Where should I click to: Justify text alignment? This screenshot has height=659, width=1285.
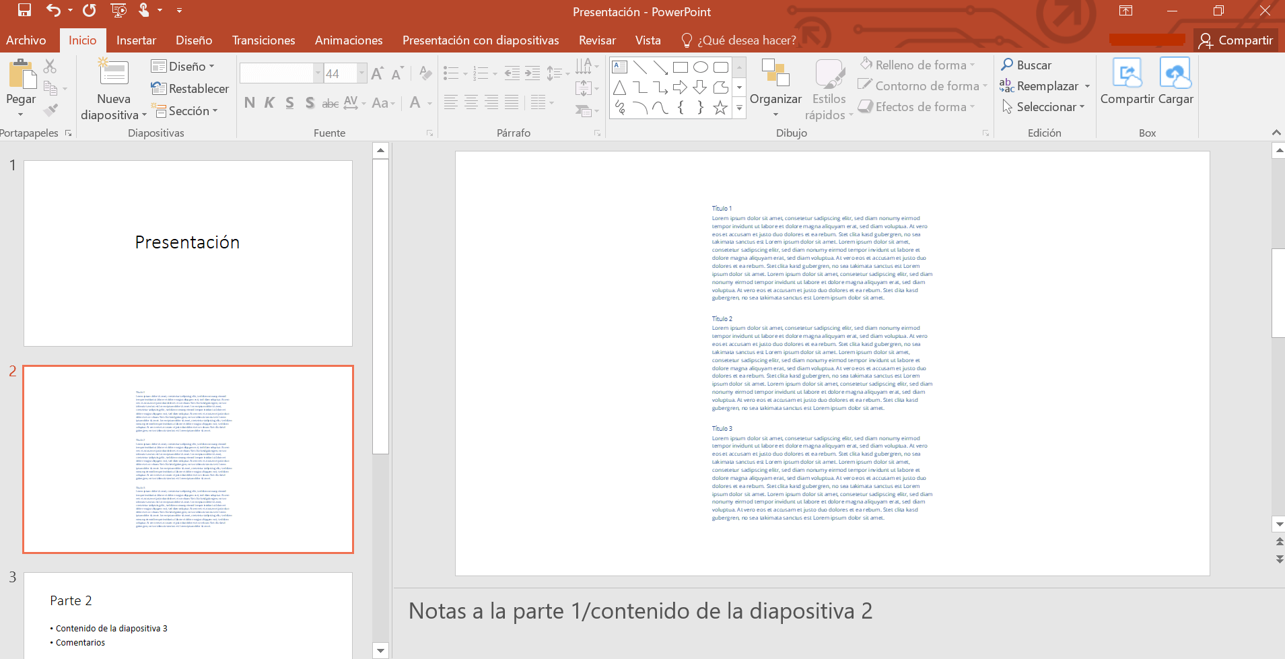pyautogui.click(x=512, y=102)
